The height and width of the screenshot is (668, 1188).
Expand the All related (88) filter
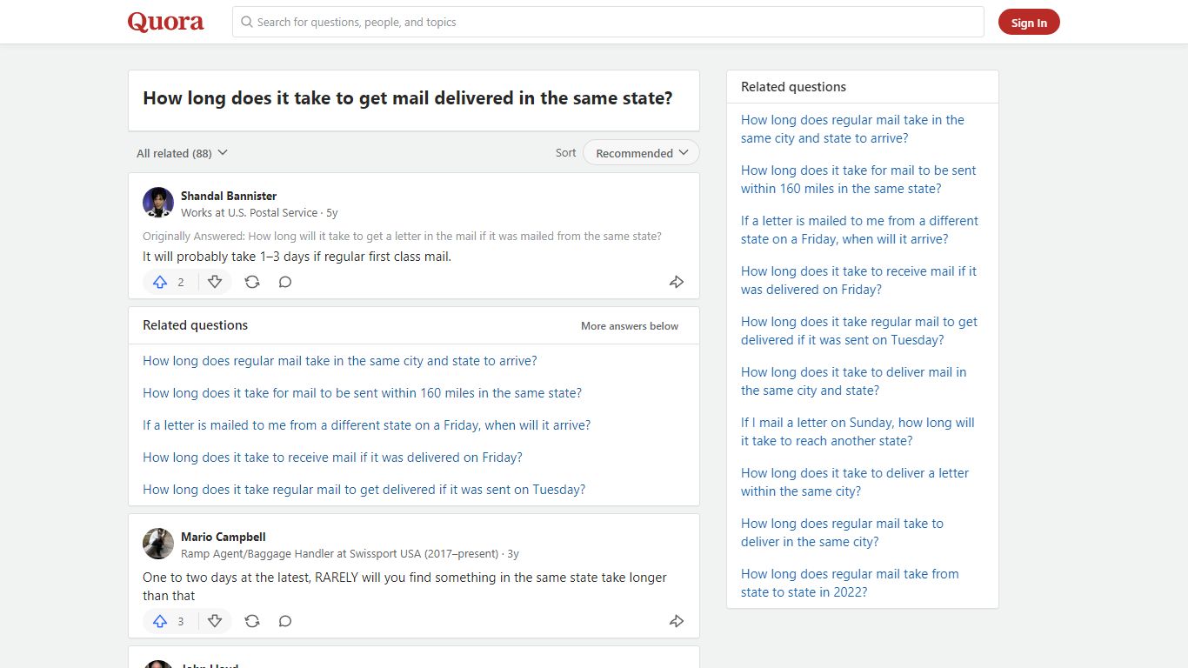(182, 153)
